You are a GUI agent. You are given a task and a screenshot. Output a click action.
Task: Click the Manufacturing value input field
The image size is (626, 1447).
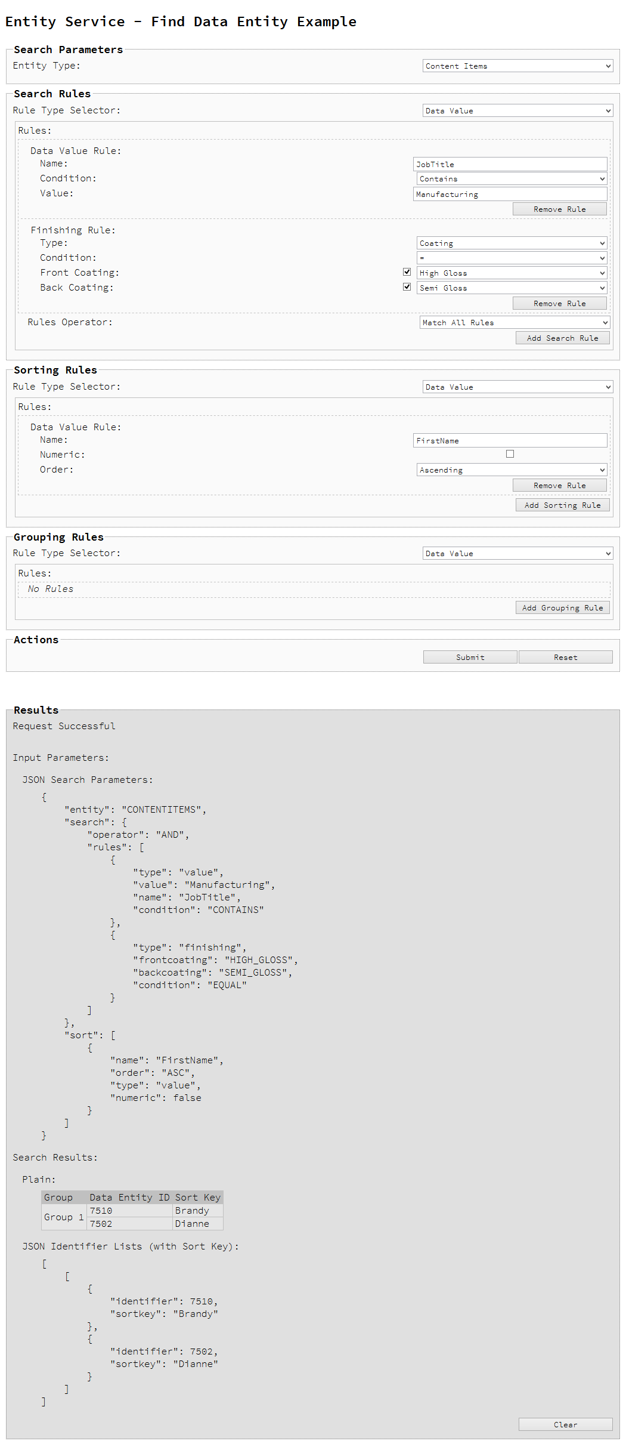(510, 195)
